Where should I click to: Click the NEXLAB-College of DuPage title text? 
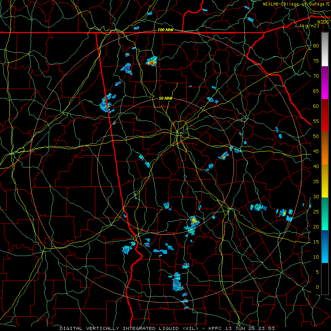tap(296, 4)
